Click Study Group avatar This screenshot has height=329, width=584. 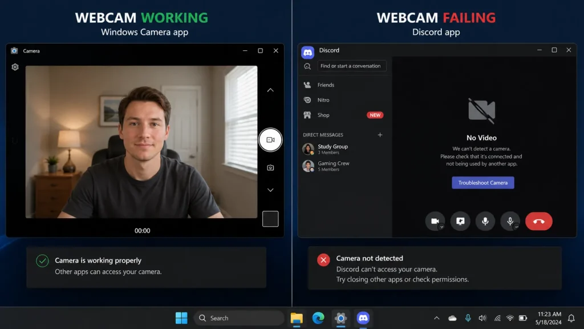click(308, 149)
